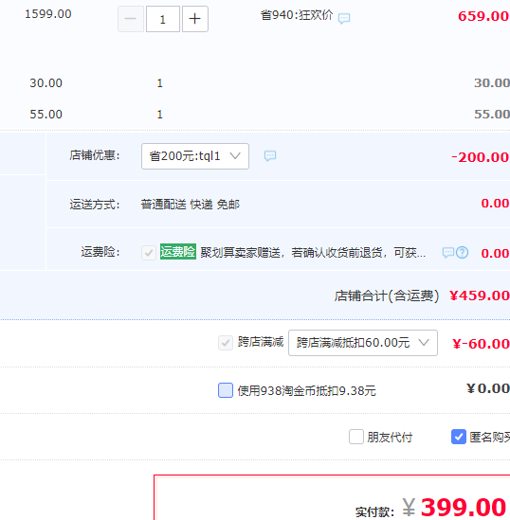Click the 店铺合计 ¥459.00 subtotal
510x520 pixels.
pos(480,296)
